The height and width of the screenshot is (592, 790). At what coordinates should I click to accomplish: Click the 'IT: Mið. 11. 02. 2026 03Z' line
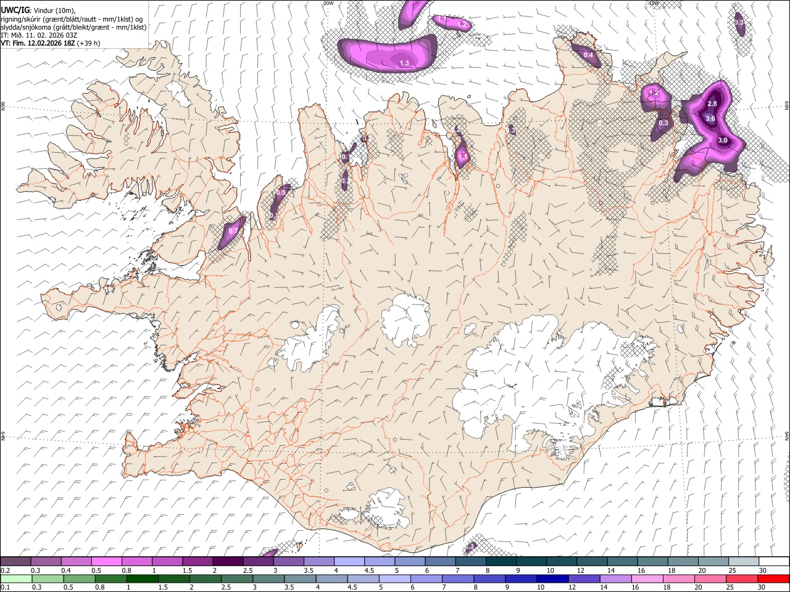[x=39, y=35]
